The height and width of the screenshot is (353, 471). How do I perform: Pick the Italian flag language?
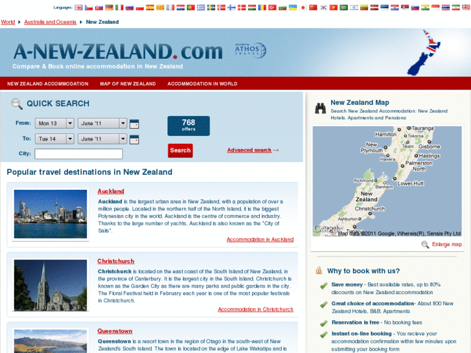click(x=120, y=8)
